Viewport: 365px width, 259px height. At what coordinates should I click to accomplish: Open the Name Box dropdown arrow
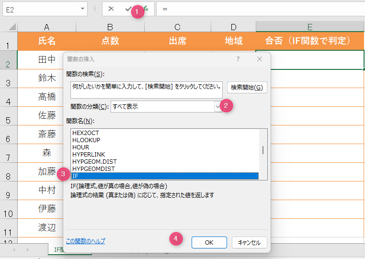pyautogui.click(x=83, y=9)
